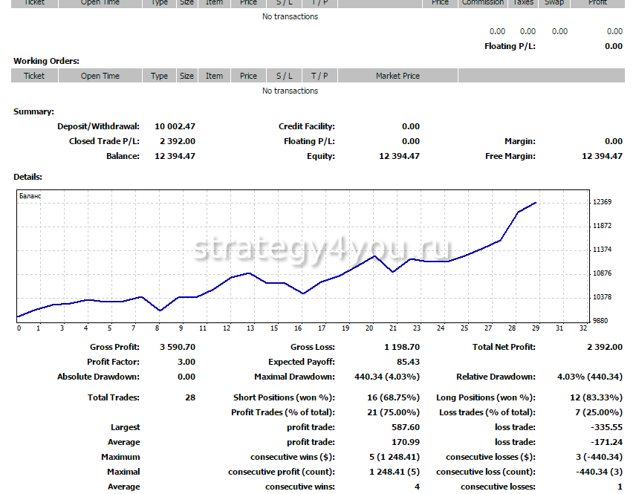Select the Deposit/Withdrawal amount 10 002.47

pos(175,126)
